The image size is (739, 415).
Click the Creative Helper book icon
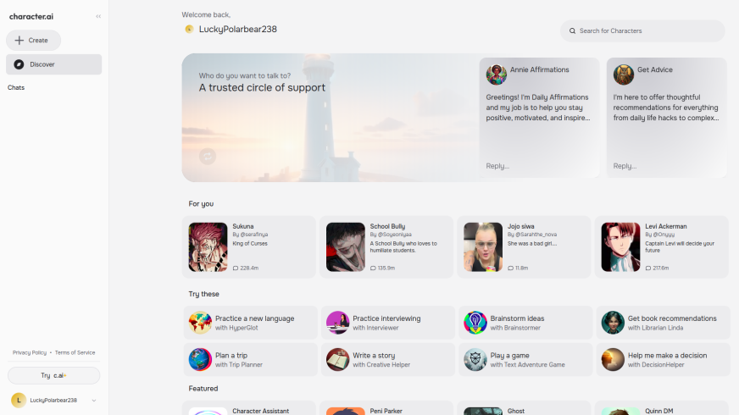(337, 360)
